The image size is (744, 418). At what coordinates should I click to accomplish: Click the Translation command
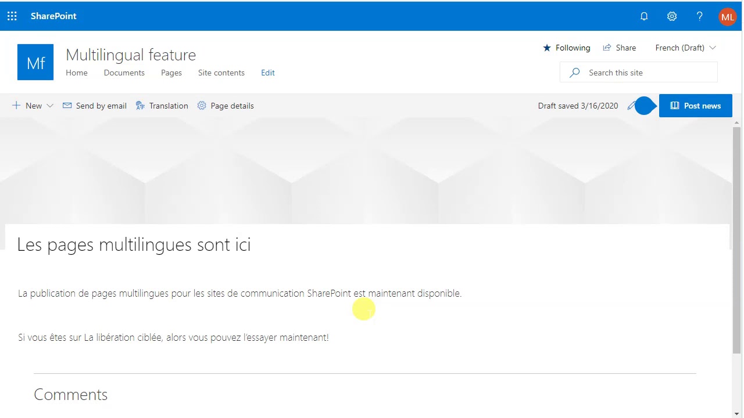pyautogui.click(x=162, y=106)
